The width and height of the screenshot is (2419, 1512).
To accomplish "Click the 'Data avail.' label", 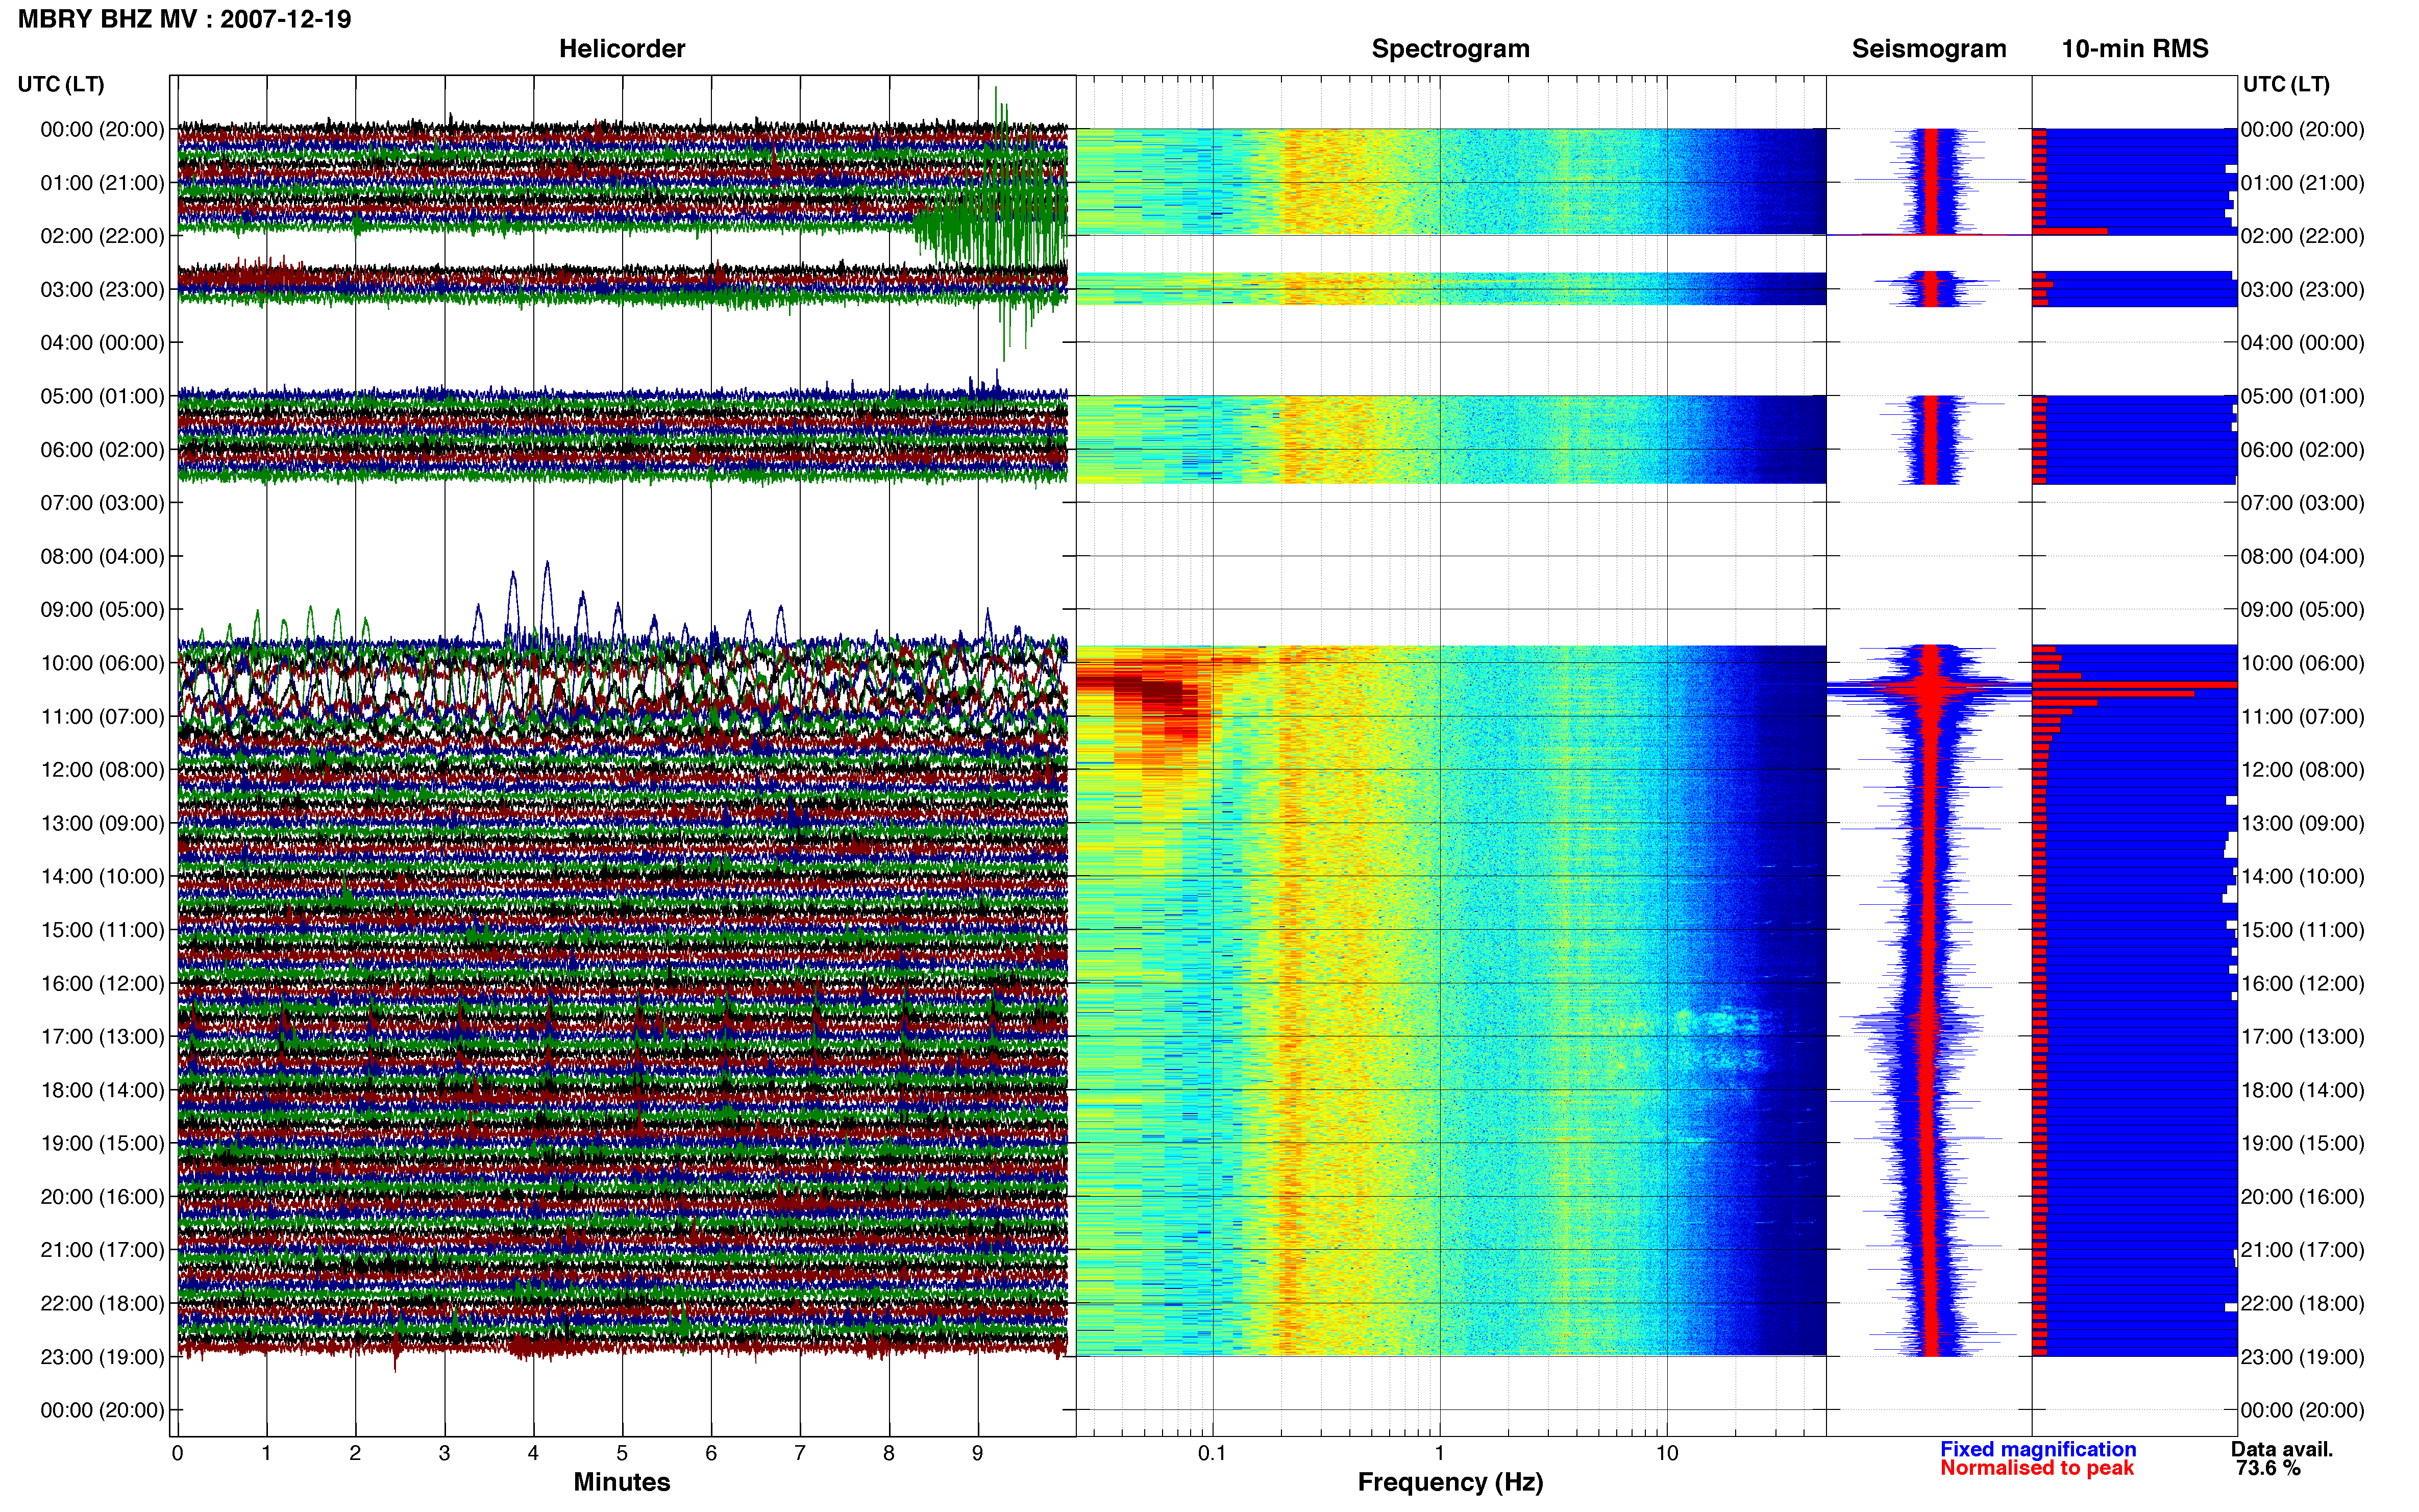I will pyautogui.click(x=2282, y=1449).
